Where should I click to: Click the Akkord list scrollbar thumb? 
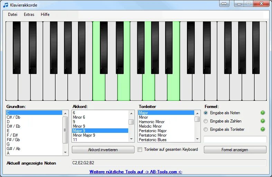coord(131,122)
